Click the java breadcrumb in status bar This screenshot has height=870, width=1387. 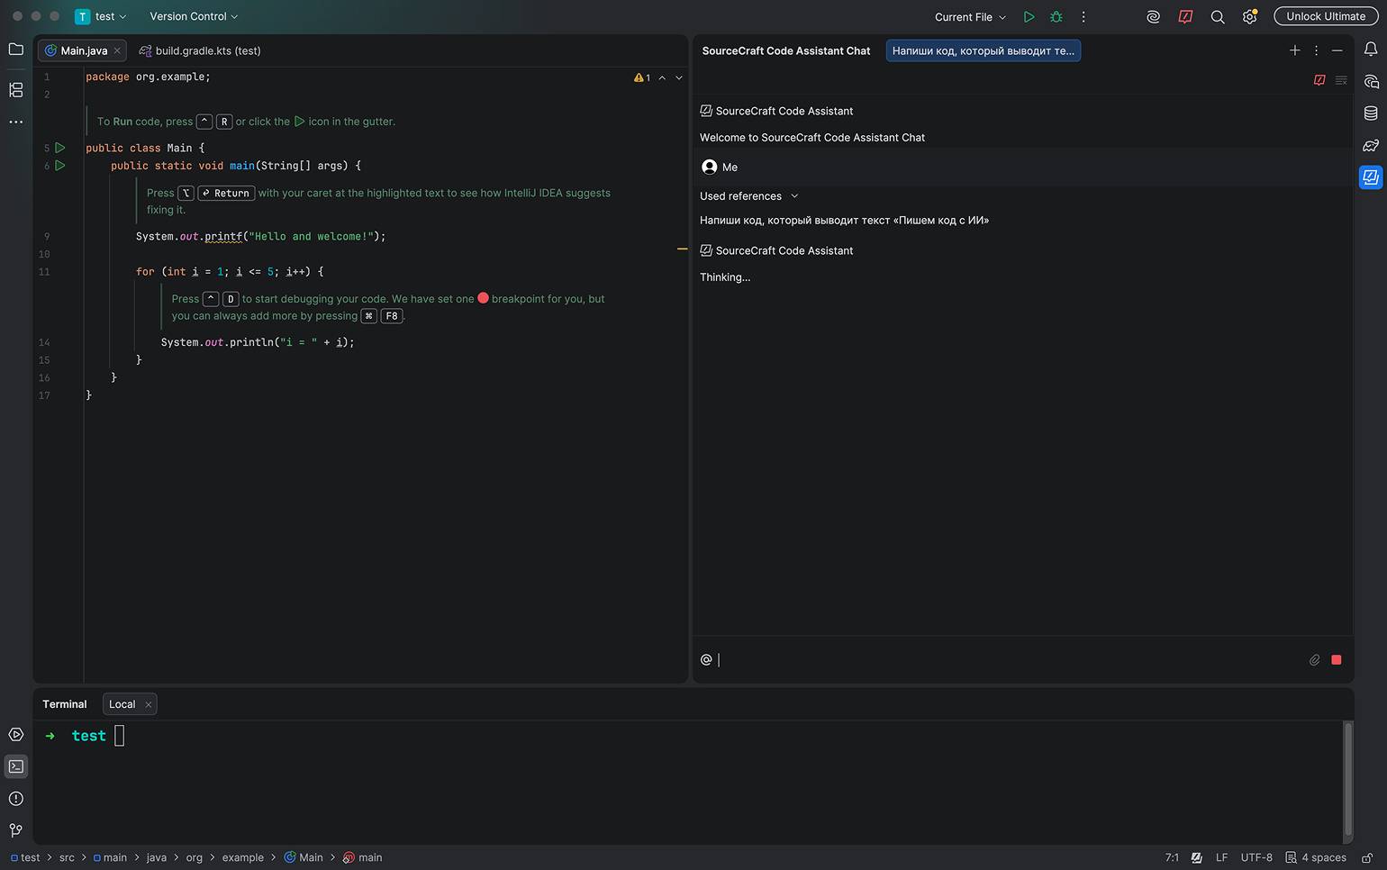point(157,858)
